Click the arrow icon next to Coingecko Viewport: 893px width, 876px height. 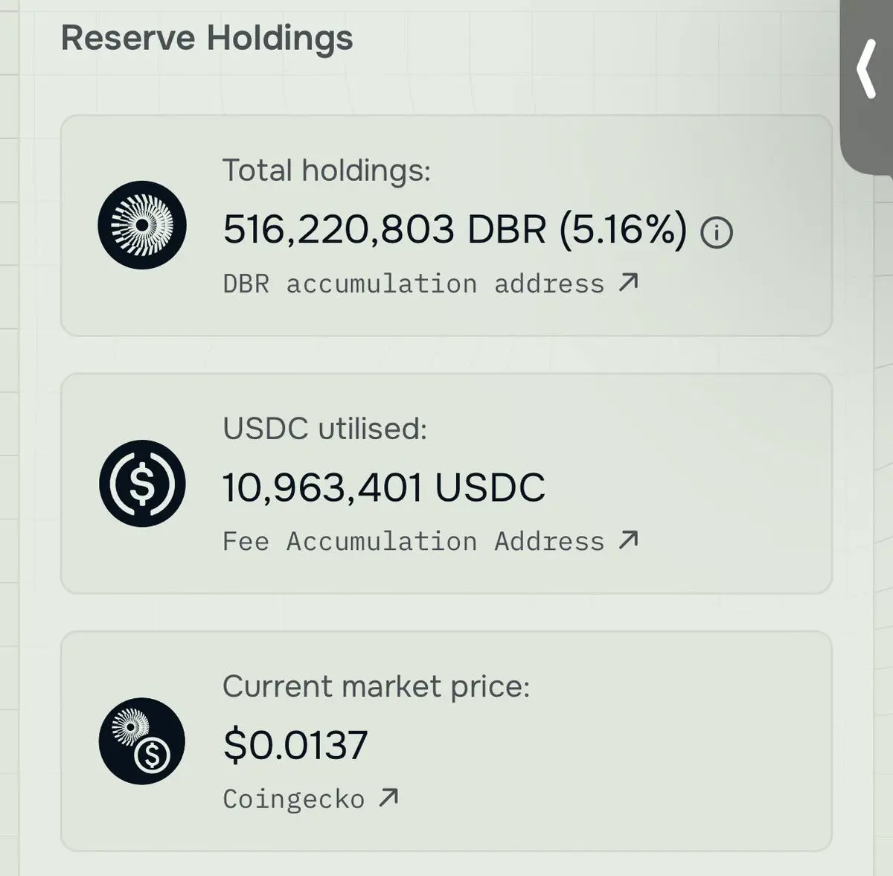point(388,798)
